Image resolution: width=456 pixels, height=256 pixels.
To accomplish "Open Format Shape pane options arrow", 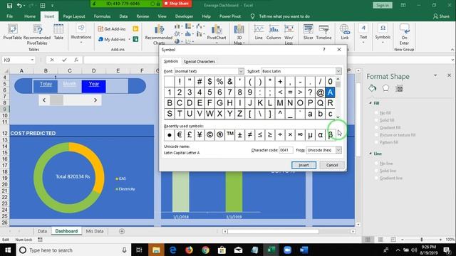I will pyautogui.click(x=435, y=75).
